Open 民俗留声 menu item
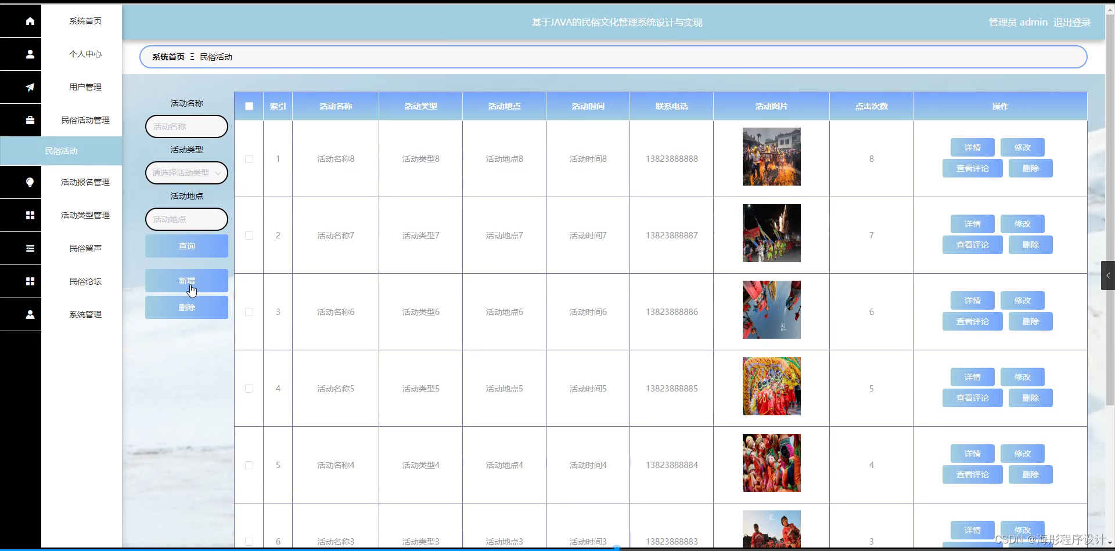Viewport: 1115px width, 551px height. [85, 248]
